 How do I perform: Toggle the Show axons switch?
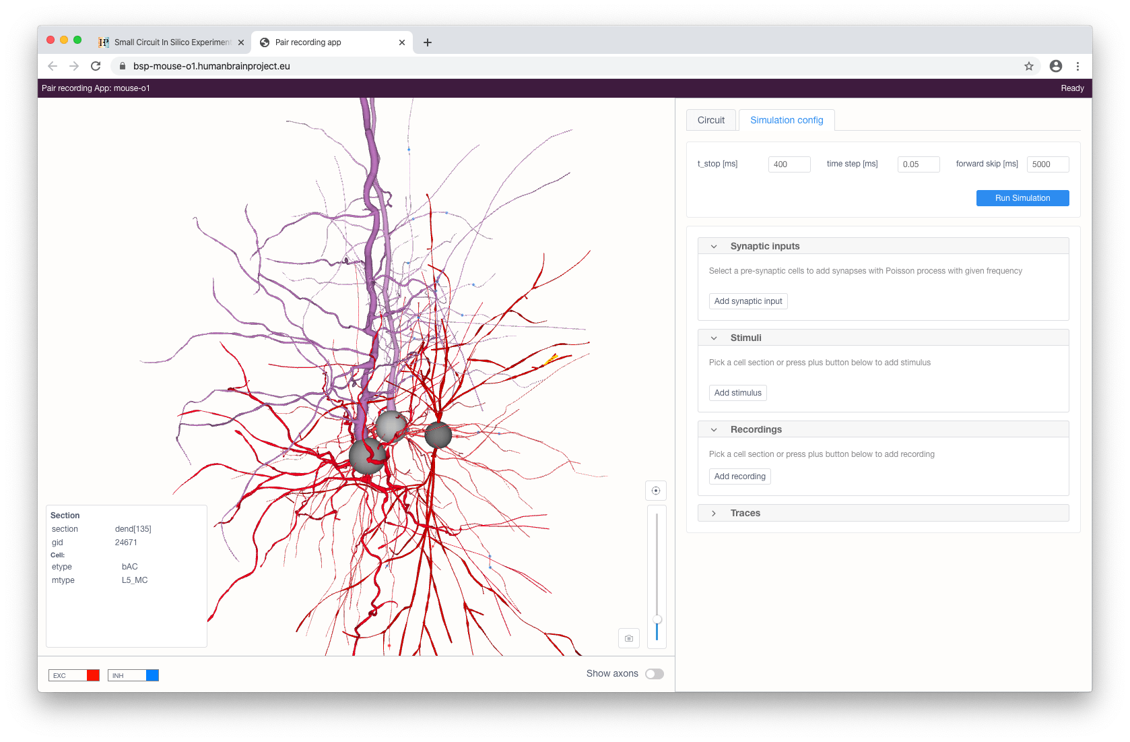(x=655, y=674)
